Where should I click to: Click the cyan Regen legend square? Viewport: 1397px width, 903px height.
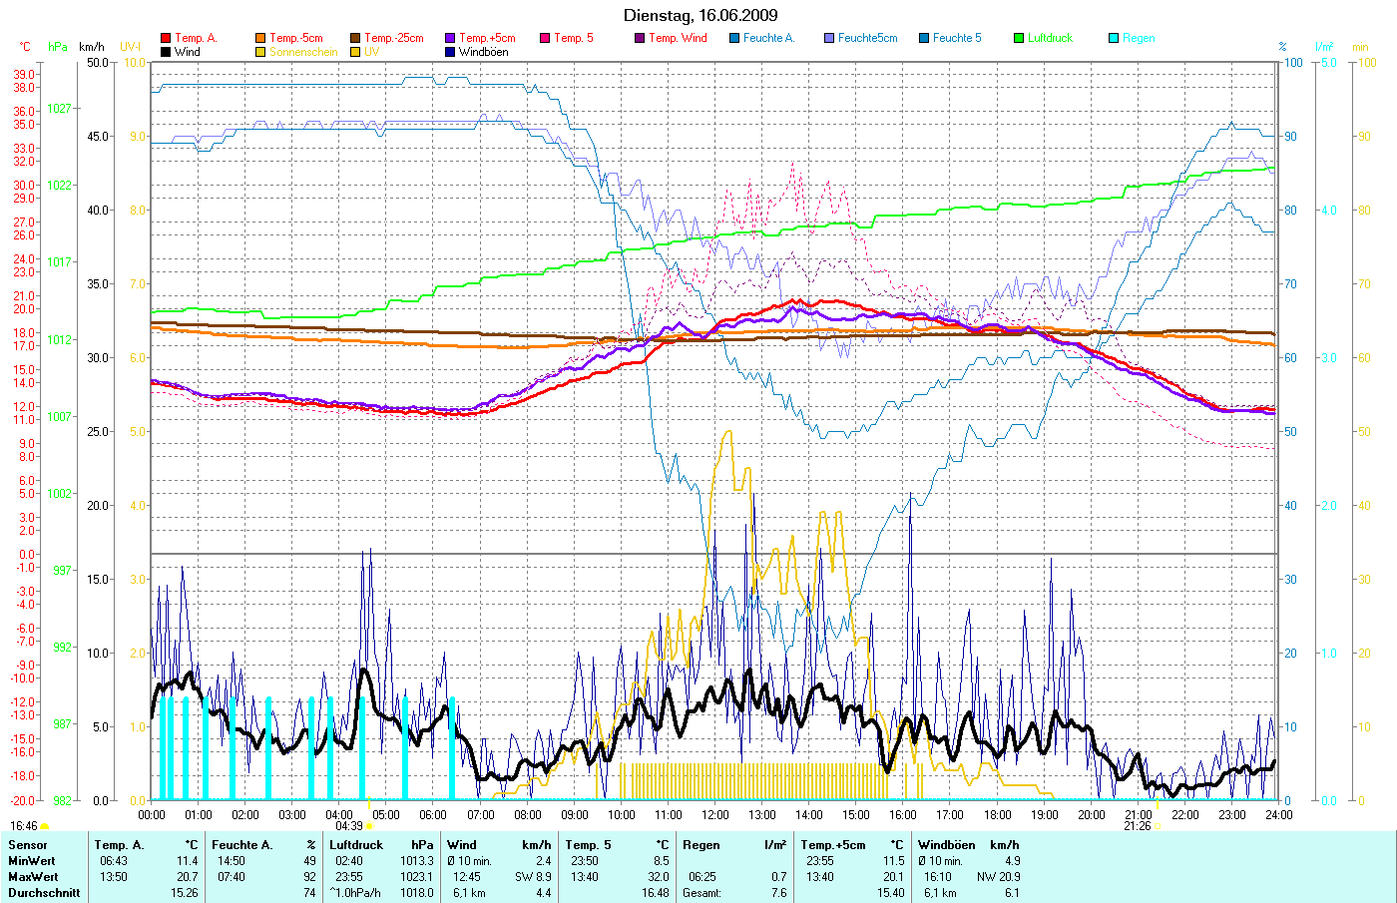pyautogui.click(x=1114, y=38)
